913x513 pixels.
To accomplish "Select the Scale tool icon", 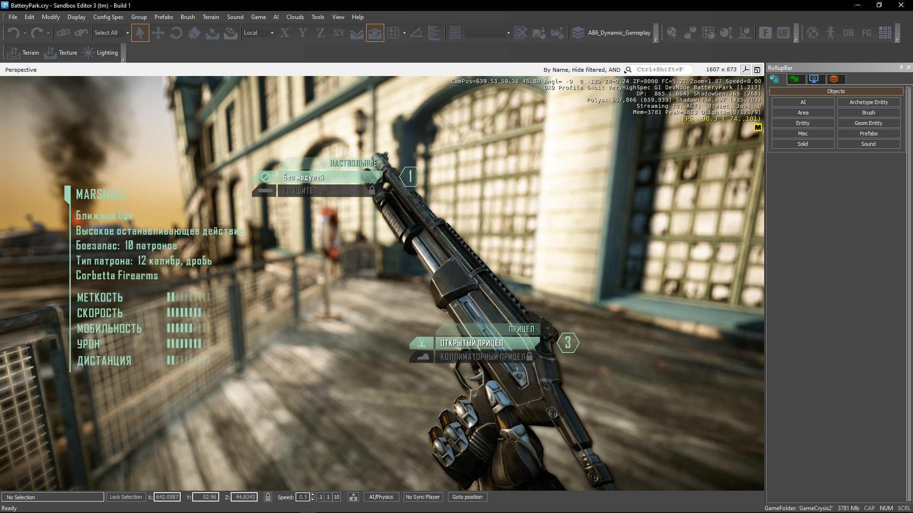I will [x=194, y=33].
